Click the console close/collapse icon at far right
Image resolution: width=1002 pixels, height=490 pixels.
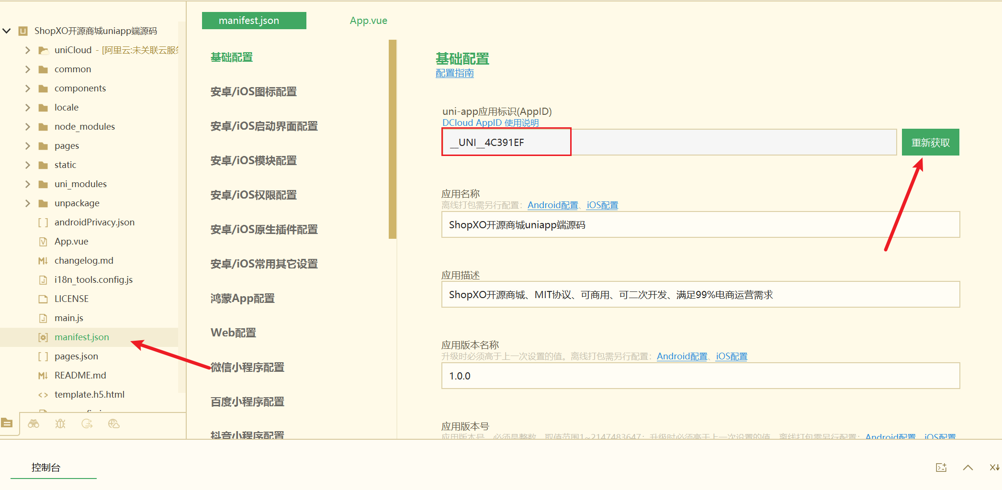(994, 468)
